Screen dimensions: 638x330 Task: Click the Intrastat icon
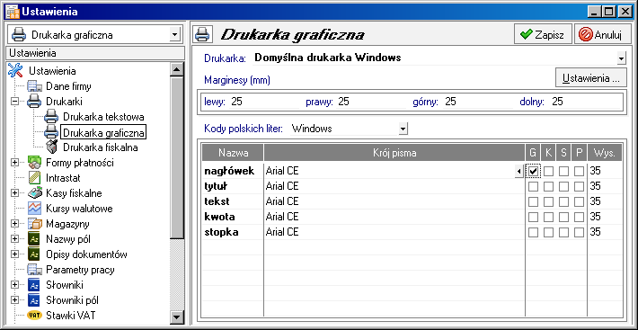pos(35,178)
